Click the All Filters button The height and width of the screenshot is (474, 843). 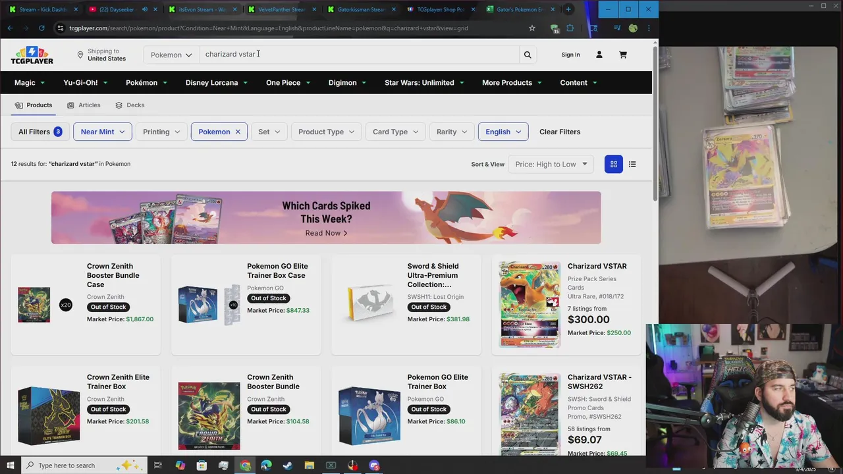[40, 132]
